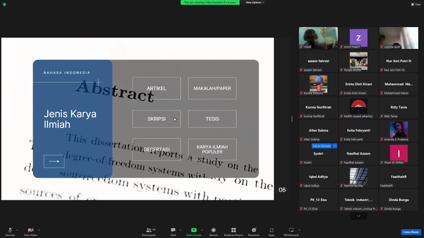The image size is (424, 238).
Task: Show next page of participant gallery
Action: coord(358,216)
